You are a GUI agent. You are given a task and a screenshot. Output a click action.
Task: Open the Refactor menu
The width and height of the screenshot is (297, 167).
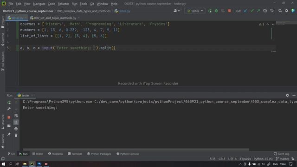[63, 4]
